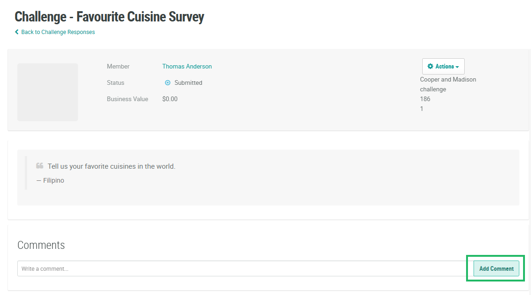Click the Member field label
Viewport: 531px width, 295px height.
(118, 67)
